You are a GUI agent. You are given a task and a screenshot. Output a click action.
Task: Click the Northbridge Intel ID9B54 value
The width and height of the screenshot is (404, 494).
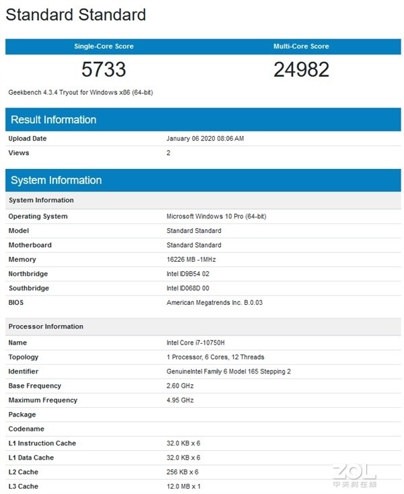click(x=188, y=274)
